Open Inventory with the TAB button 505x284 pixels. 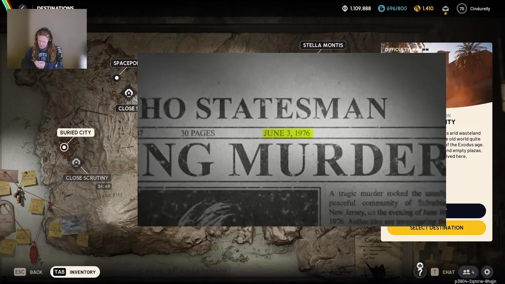pos(75,272)
